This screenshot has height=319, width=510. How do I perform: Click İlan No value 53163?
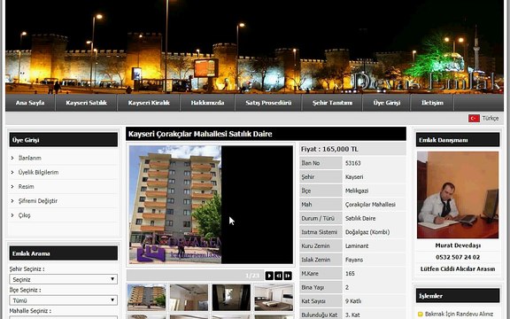353,163
